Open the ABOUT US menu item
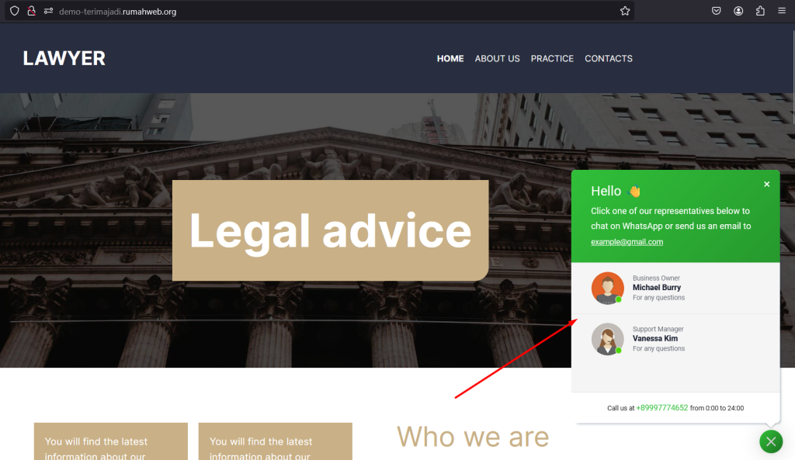This screenshot has width=795, height=460. (497, 59)
